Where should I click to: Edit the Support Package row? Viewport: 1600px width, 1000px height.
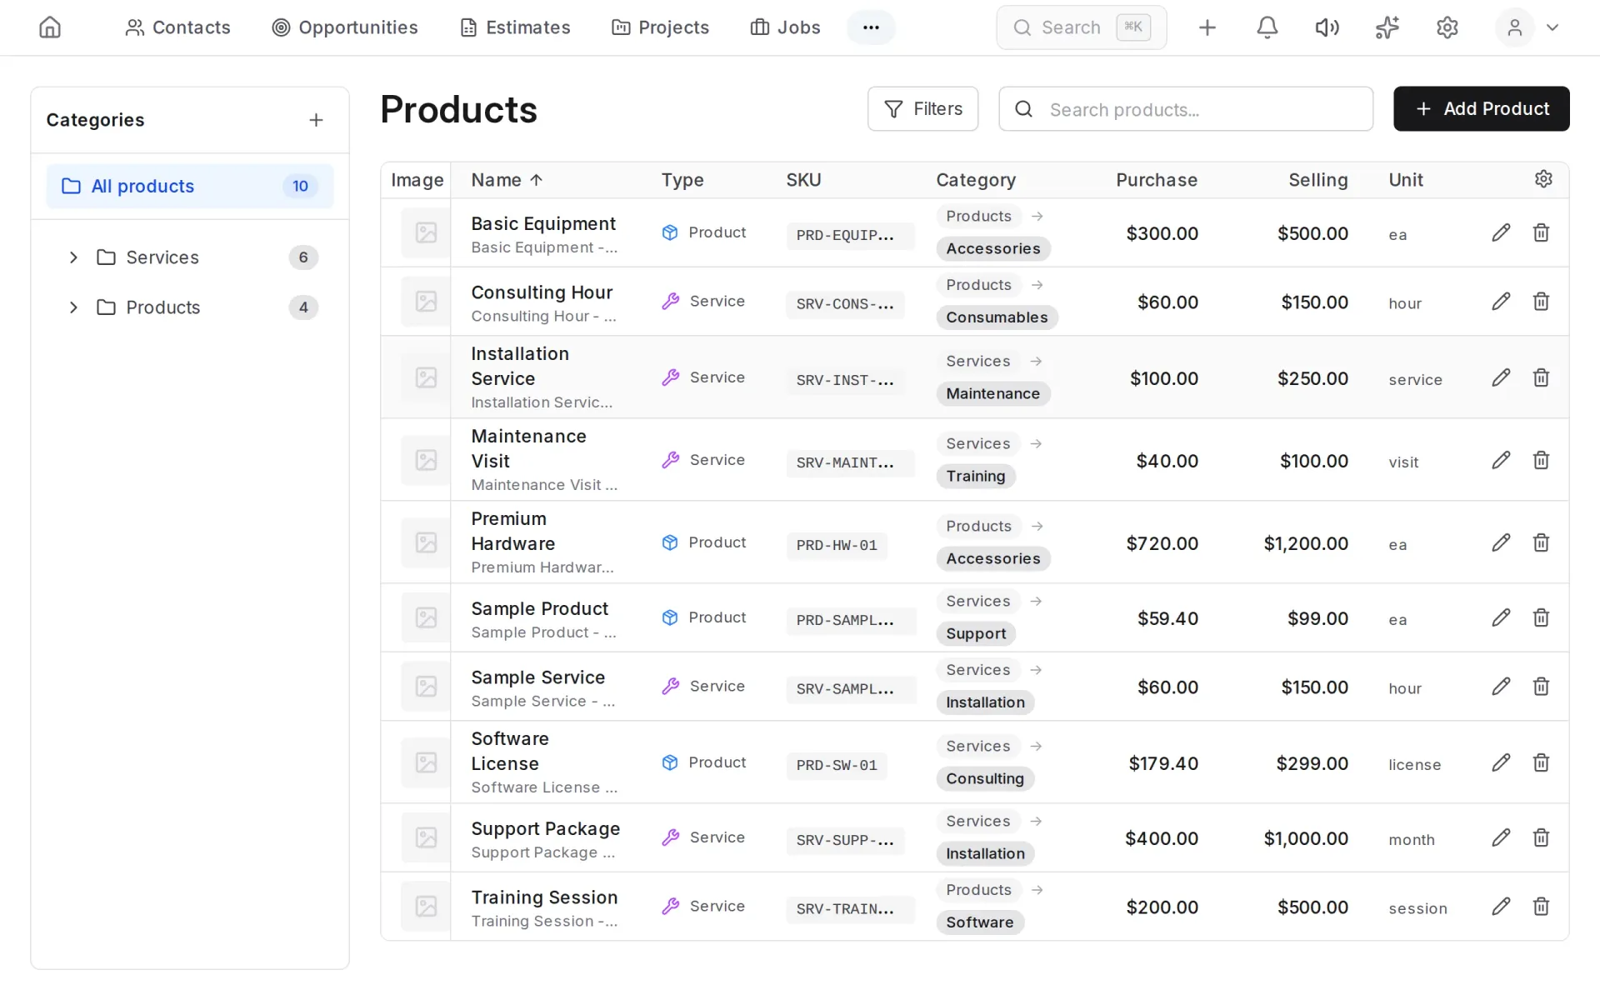pyautogui.click(x=1501, y=837)
